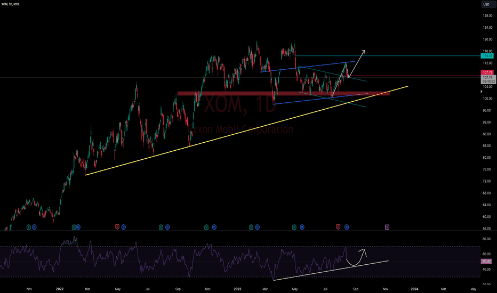Open blue dividend marker before Mar 2022
Screen dimensions: 497x293
pyautogui.click(x=78, y=227)
